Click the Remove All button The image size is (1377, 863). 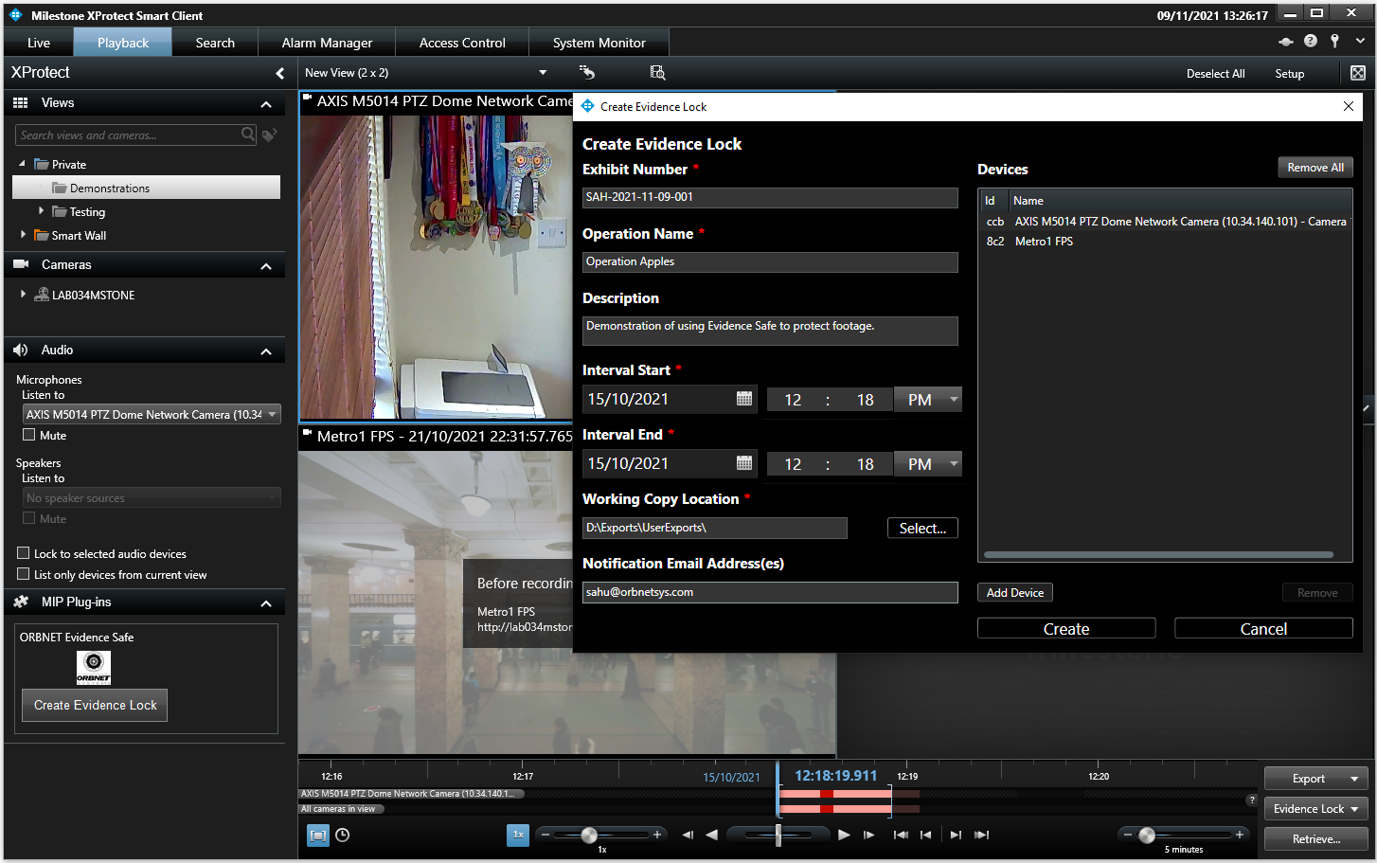pos(1315,168)
